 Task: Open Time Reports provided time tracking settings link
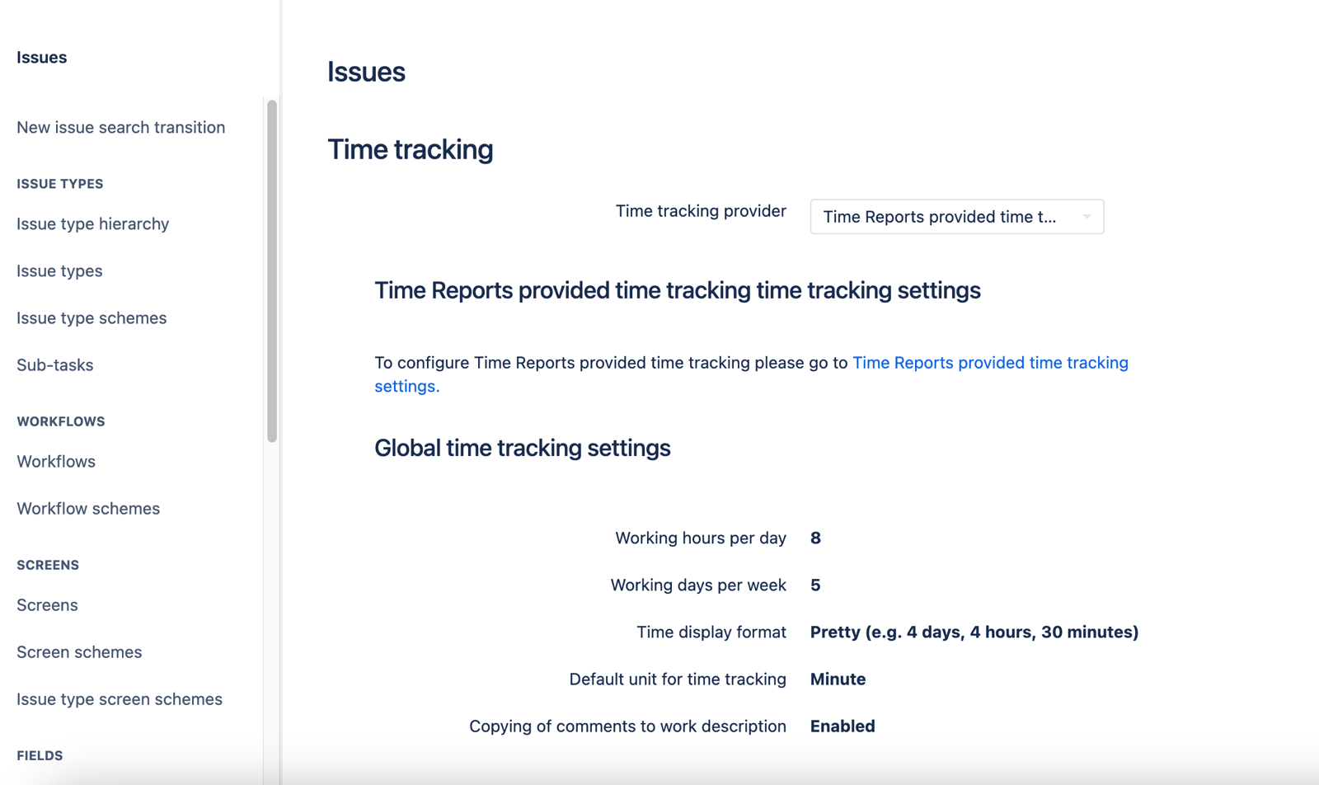pos(989,362)
